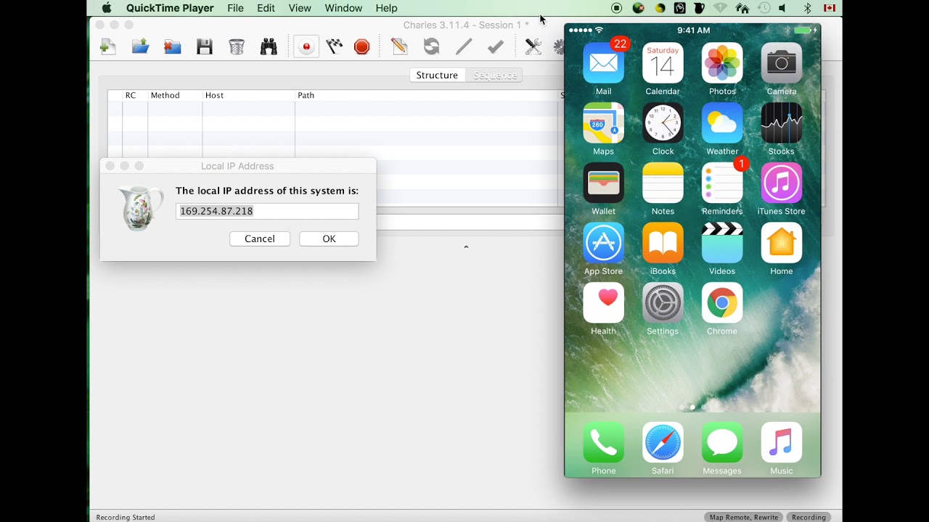Open the iTunes Store app on iPhone
The height and width of the screenshot is (522, 929).
click(x=782, y=183)
